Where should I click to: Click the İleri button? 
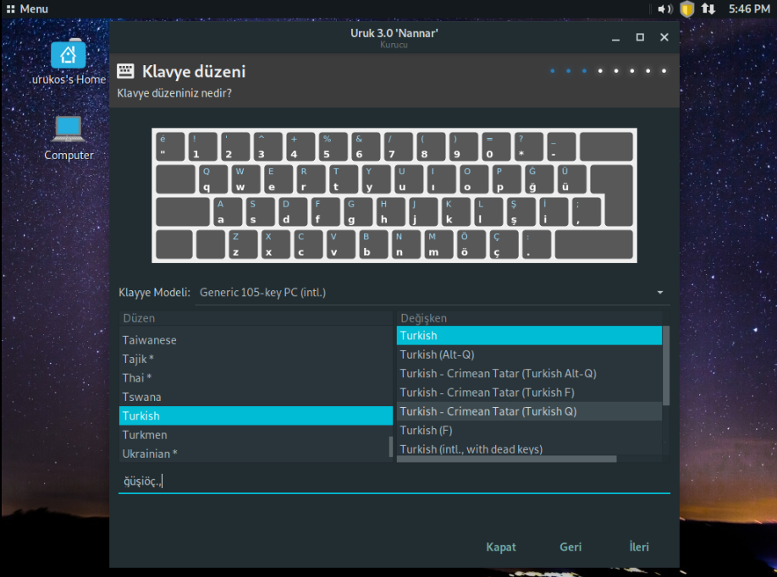click(639, 547)
